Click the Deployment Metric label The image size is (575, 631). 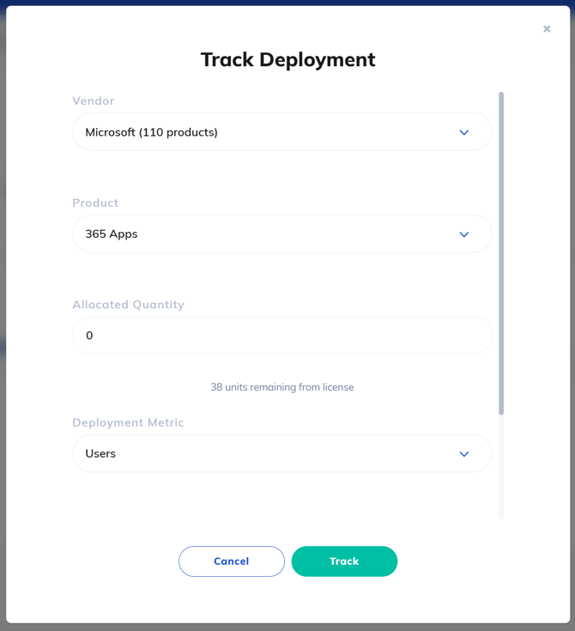point(128,422)
